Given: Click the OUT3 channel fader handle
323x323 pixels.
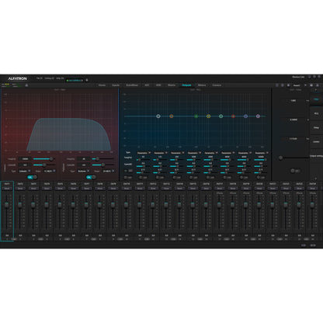Looking at the screenshot, I should (33, 204).
